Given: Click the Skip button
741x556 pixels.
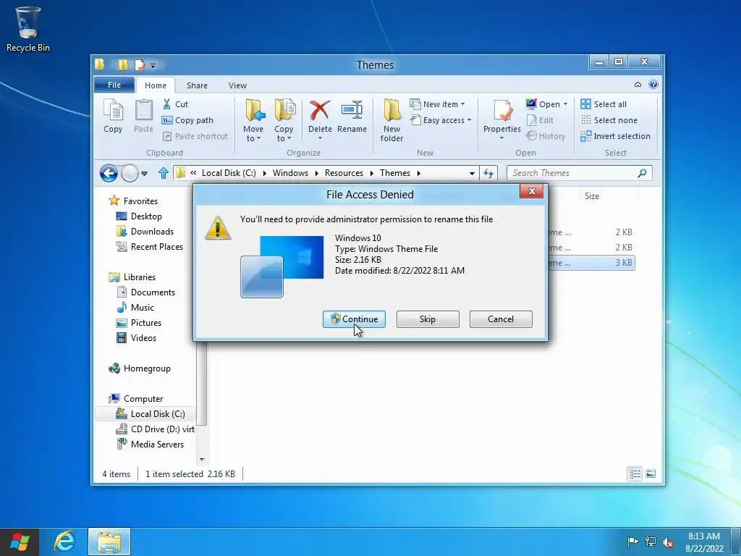Looking at the screenshot, I should (x=428, y=319).
